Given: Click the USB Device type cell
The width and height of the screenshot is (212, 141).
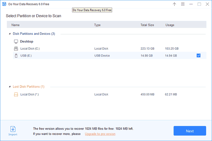Looking at the screenshot, I should (x=102, y=56).
